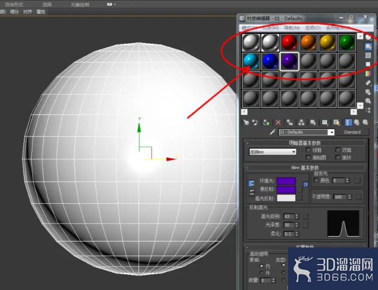378x290 pixels.
Task: Open 选项(O) menu
Action: click(313, 28)
